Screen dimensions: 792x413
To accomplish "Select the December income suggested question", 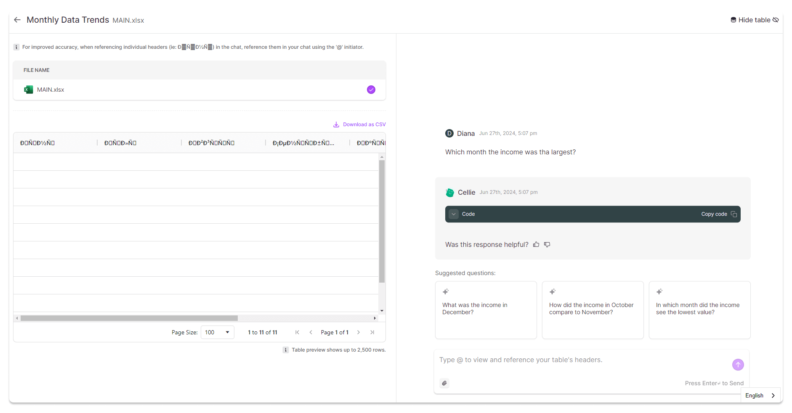I will 486,310.
